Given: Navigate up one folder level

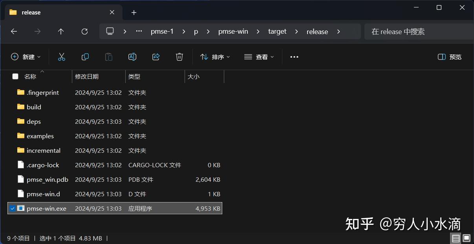Looking at the screenshot, I should click(61, 31).
